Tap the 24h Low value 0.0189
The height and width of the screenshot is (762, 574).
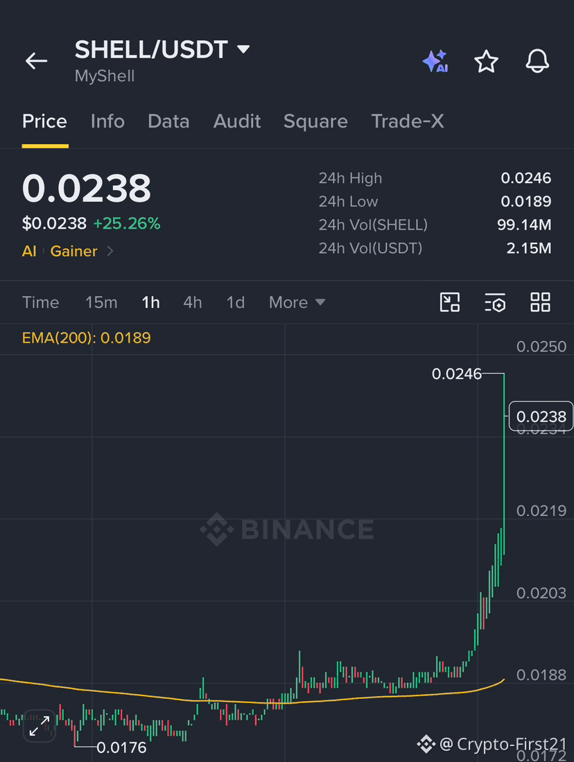click(x=526, y=201)
